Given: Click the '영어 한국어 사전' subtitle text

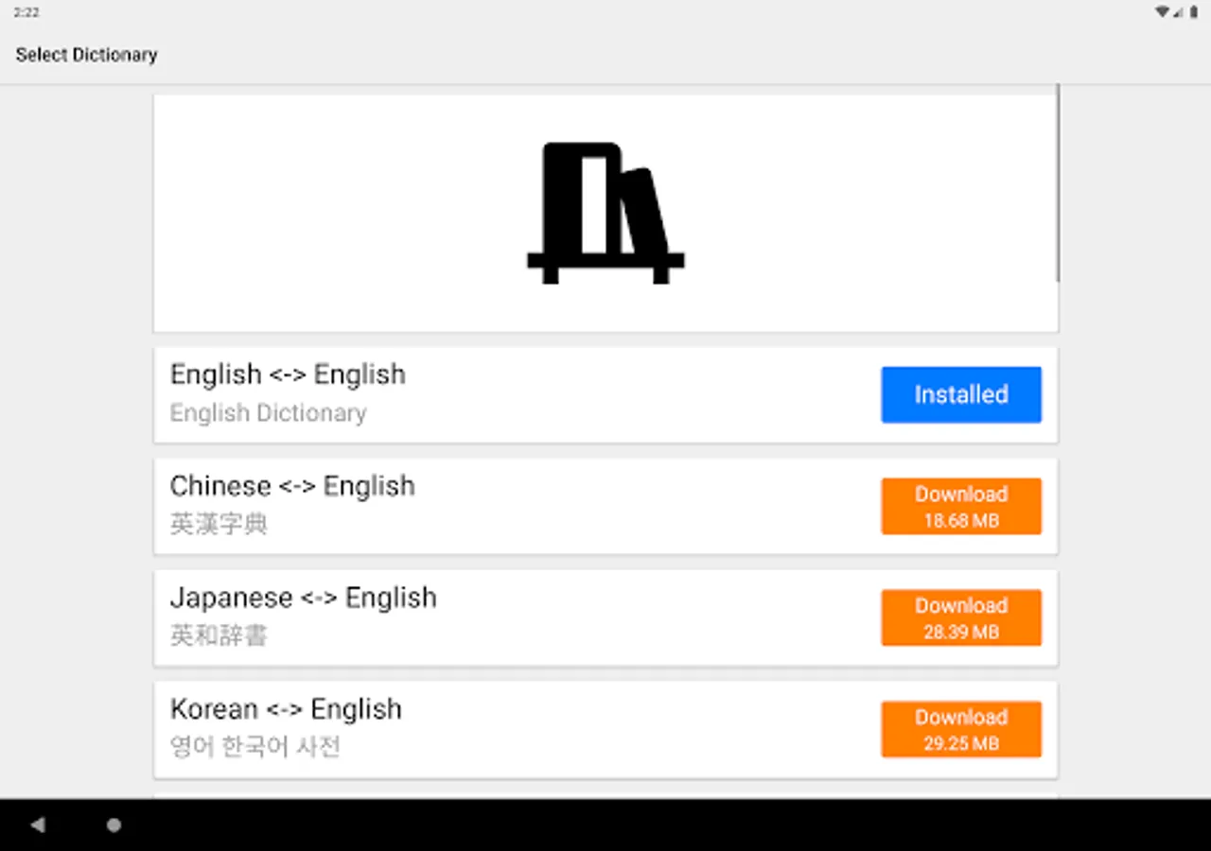Looking at the screenshot, I should 255,747.
